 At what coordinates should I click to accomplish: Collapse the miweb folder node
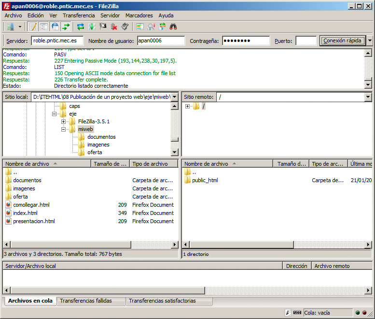[x=63, y=129]
